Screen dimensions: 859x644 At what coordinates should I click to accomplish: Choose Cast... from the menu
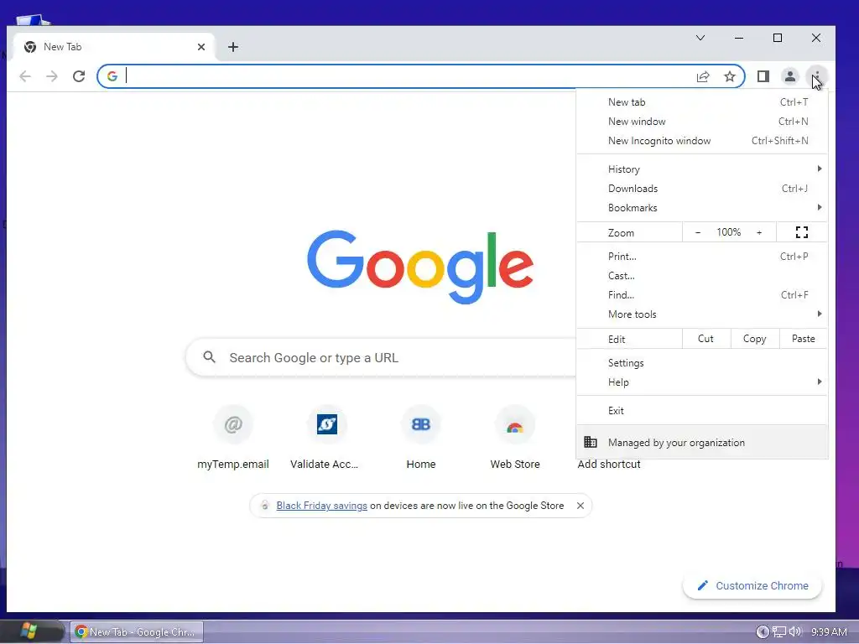702,275
